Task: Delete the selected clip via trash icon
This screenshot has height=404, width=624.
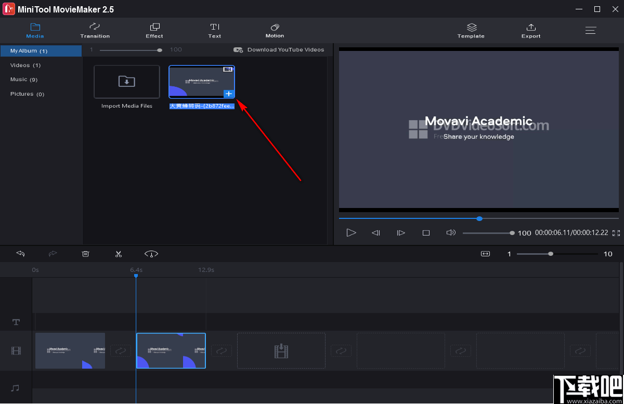Action: [x=85, y=254]
